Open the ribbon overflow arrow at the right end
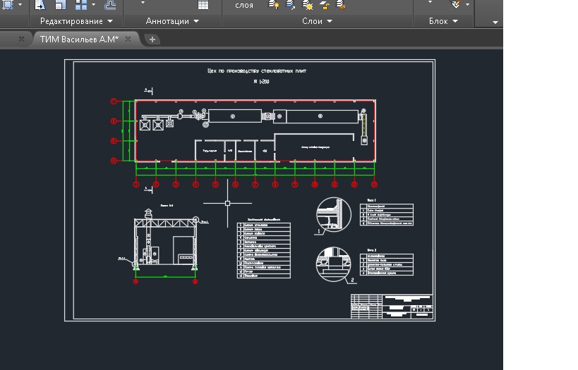 (x=495, y=22)
